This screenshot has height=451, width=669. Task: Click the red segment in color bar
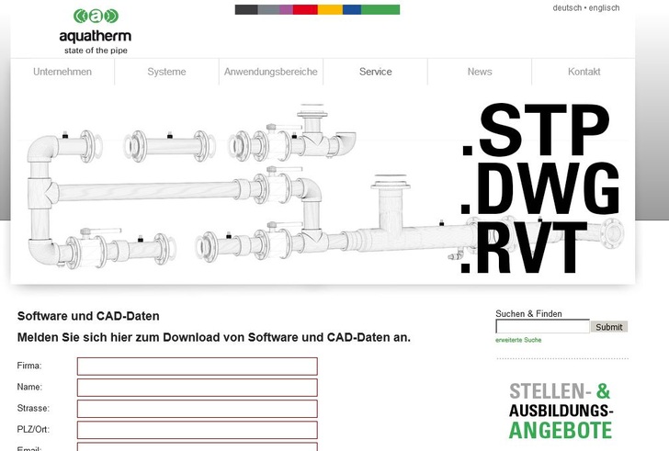point(305,9)
